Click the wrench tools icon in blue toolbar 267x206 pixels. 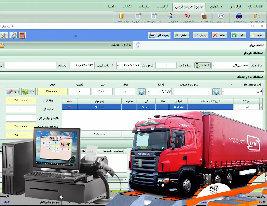pos(4,35)
